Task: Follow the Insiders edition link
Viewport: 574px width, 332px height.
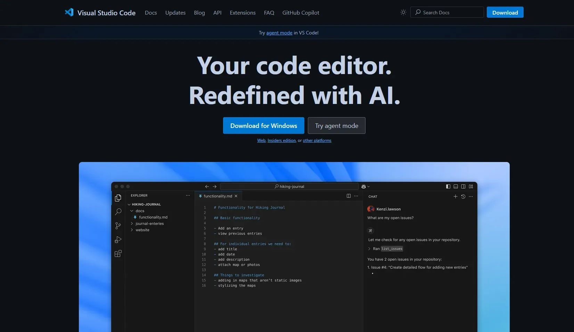Action: 281,140
